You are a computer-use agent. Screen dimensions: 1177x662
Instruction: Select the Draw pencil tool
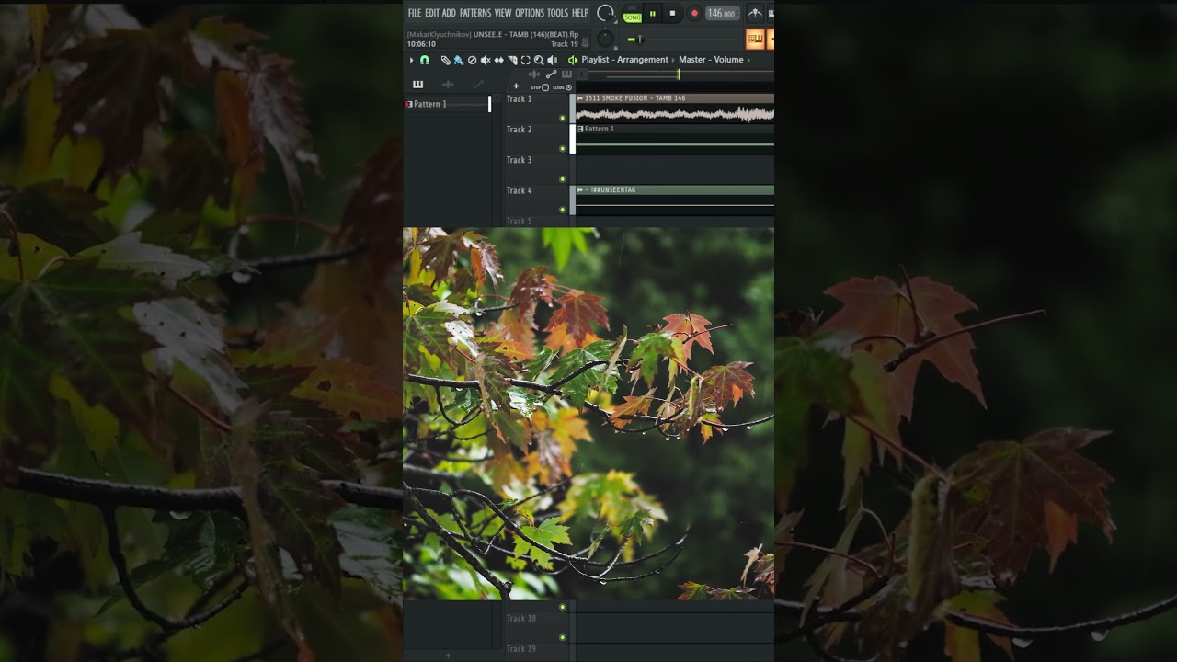pos(445,60)
